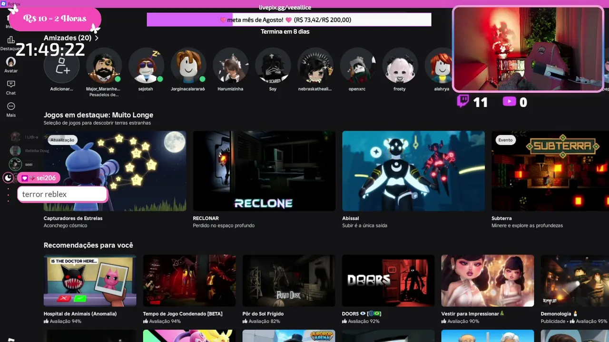Click the Capturadores de Estrelas title
Viewport: 609px width, 342px height.
pos(73,218)
